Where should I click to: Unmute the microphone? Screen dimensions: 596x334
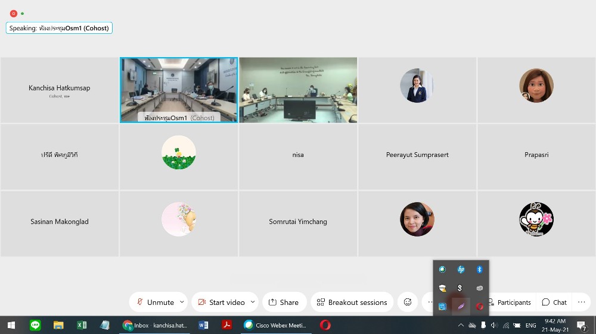click(155, 302)
